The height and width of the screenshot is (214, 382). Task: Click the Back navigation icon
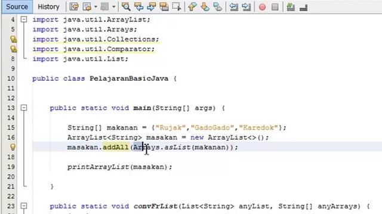coord(87,7)
